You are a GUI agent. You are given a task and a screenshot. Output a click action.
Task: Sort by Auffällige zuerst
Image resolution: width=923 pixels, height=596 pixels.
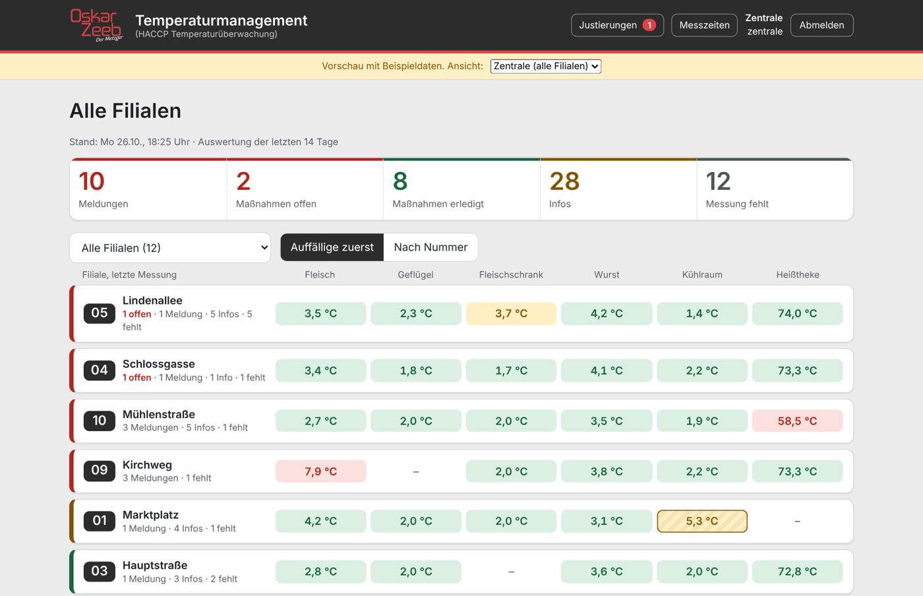[x=332, y=247]
